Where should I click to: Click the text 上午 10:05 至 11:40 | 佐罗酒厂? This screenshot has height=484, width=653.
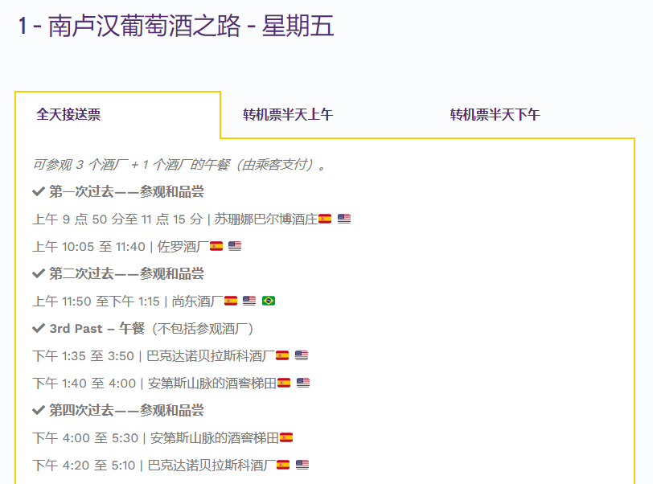point(121,247)
